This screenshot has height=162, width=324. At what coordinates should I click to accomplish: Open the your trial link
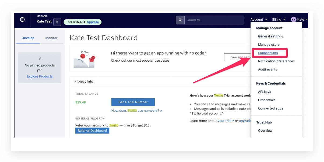(226, 121)
